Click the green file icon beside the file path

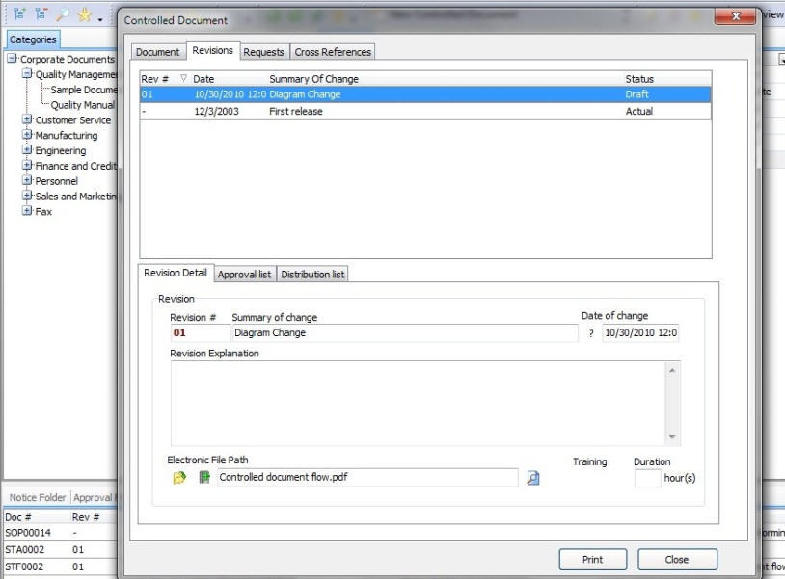204,477
